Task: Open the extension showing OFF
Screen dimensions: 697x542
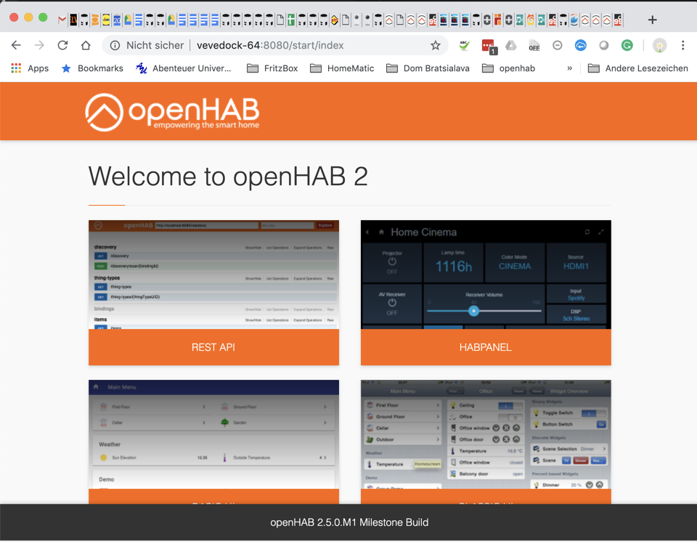Action: point(534,45)
